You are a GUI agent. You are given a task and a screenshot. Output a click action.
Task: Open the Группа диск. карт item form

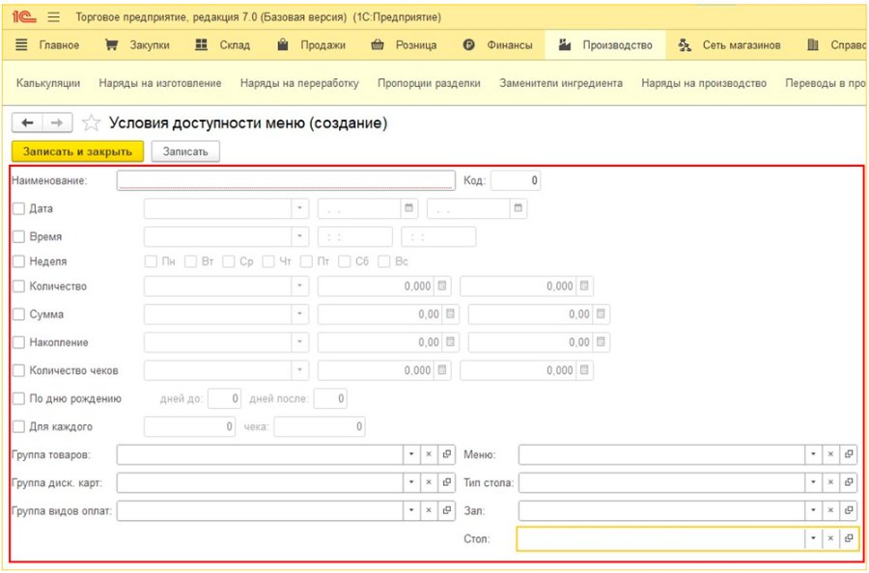447,482
